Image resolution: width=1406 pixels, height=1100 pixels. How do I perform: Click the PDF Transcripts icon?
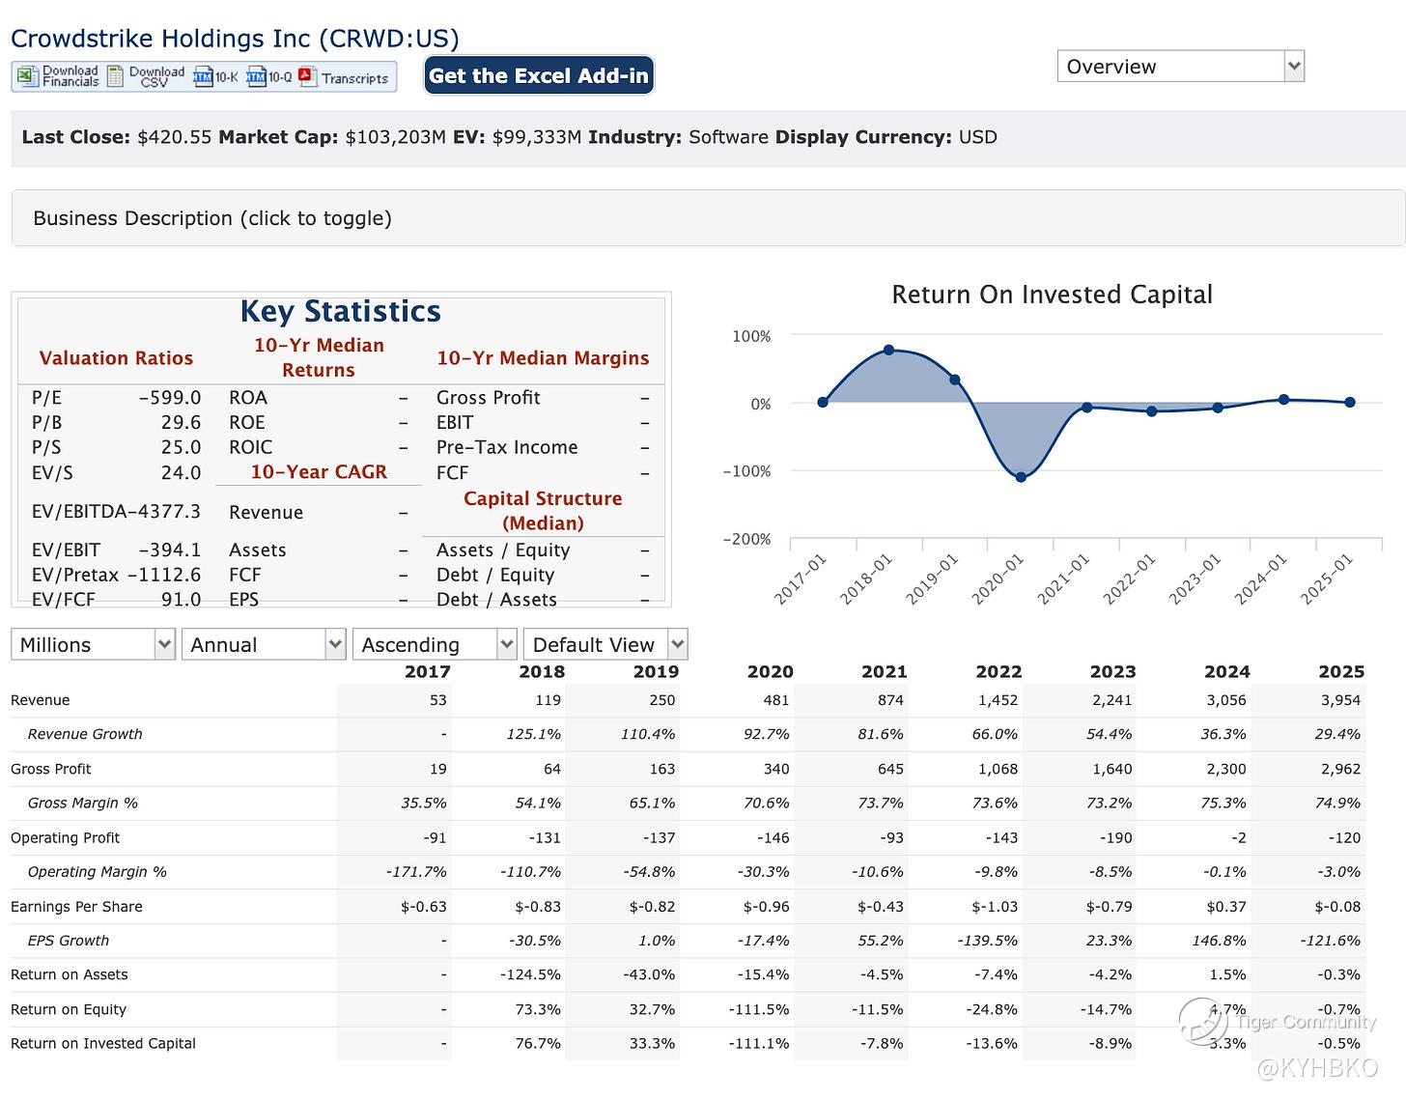[x=308, y=76]
